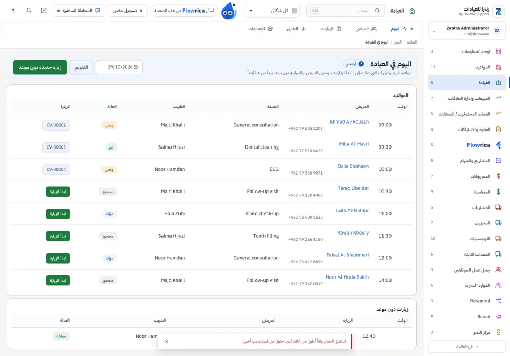Screen dimensions: 510x356
Task: Open the date picker 29/10/2026
Action: click(119, 67)
